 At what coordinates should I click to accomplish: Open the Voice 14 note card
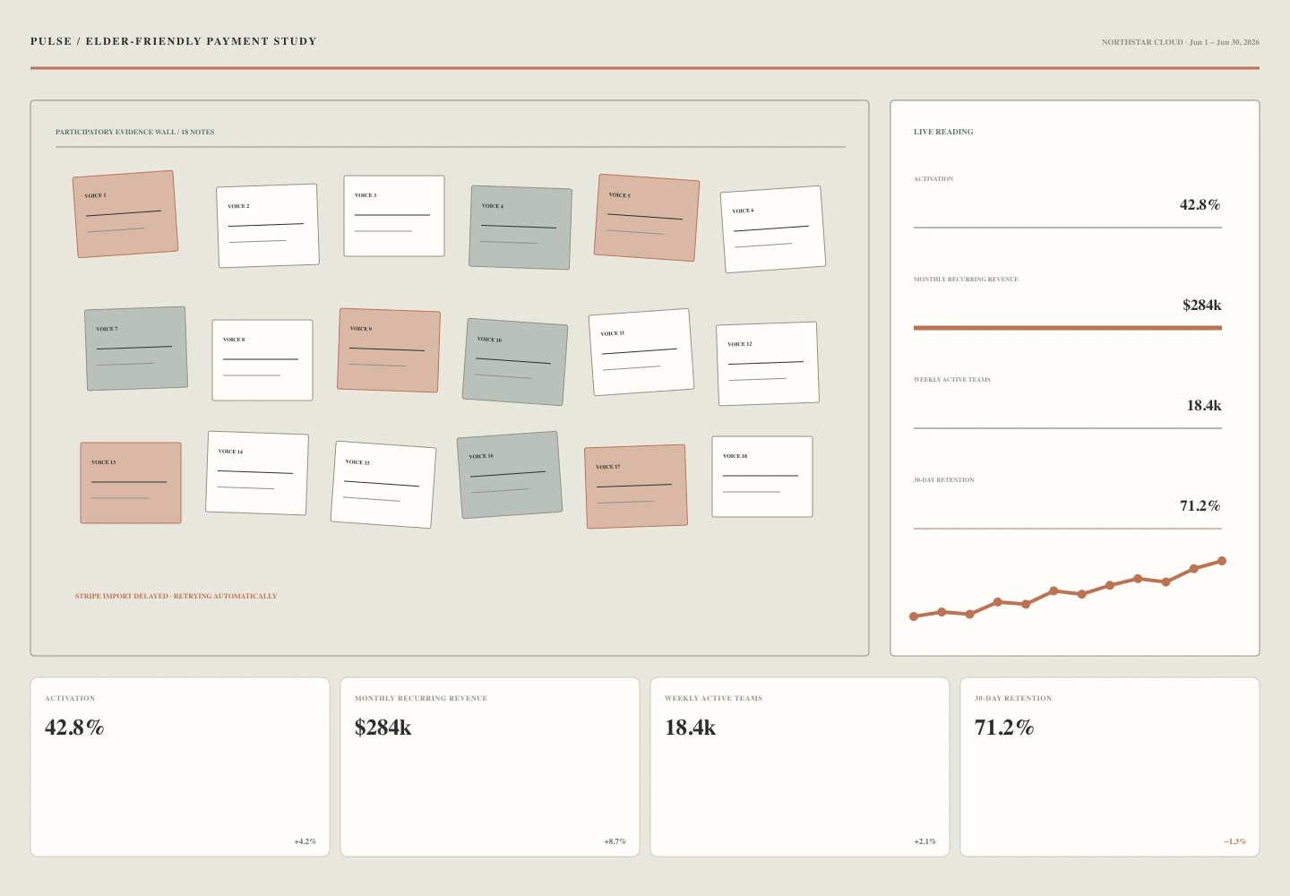(x=257, y=473)
